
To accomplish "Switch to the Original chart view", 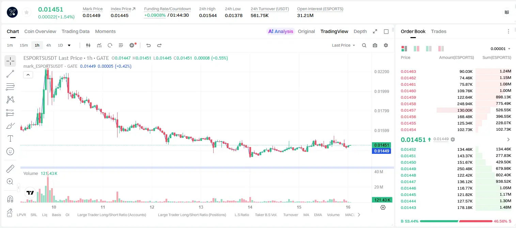I will coord(307,31).
